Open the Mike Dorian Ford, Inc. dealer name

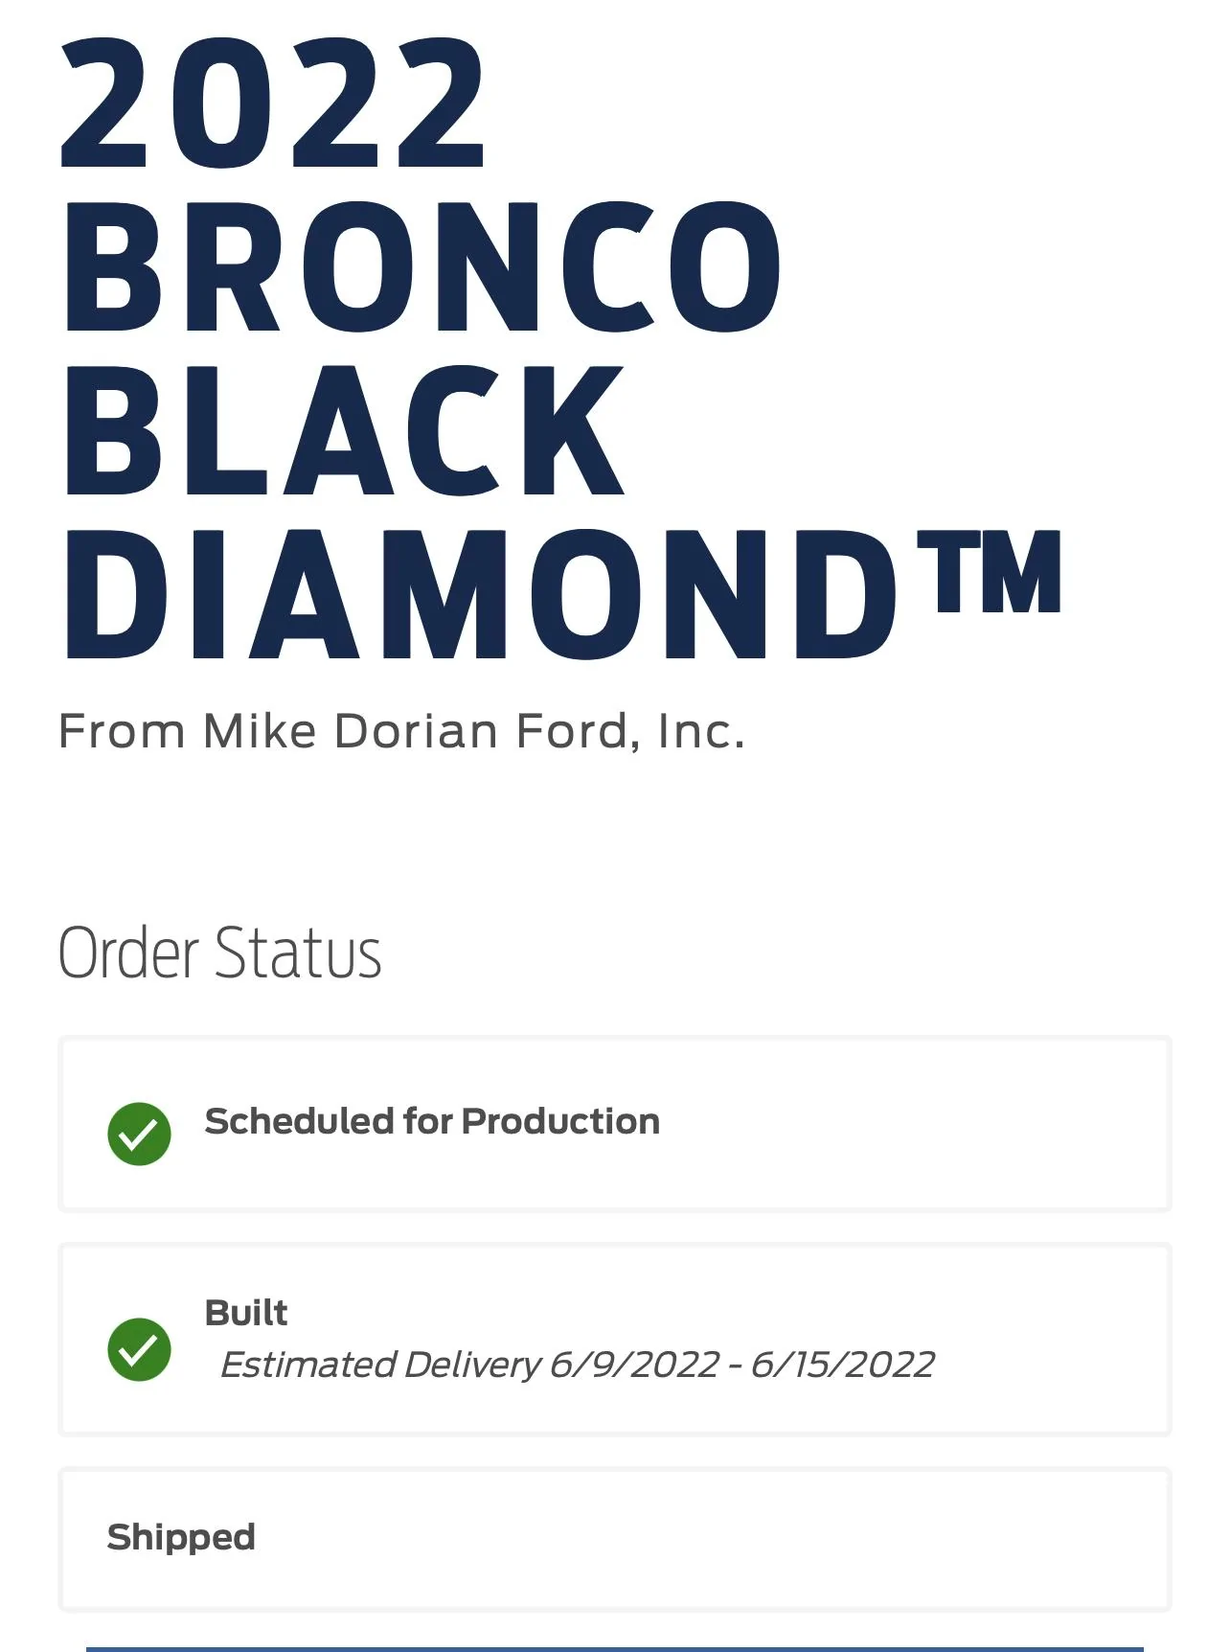point(474,731)
